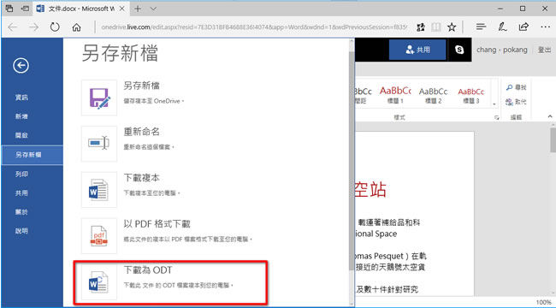556x308 pixels.
Task: Click the reading view book icon
Action: click(x=436, y=27)
